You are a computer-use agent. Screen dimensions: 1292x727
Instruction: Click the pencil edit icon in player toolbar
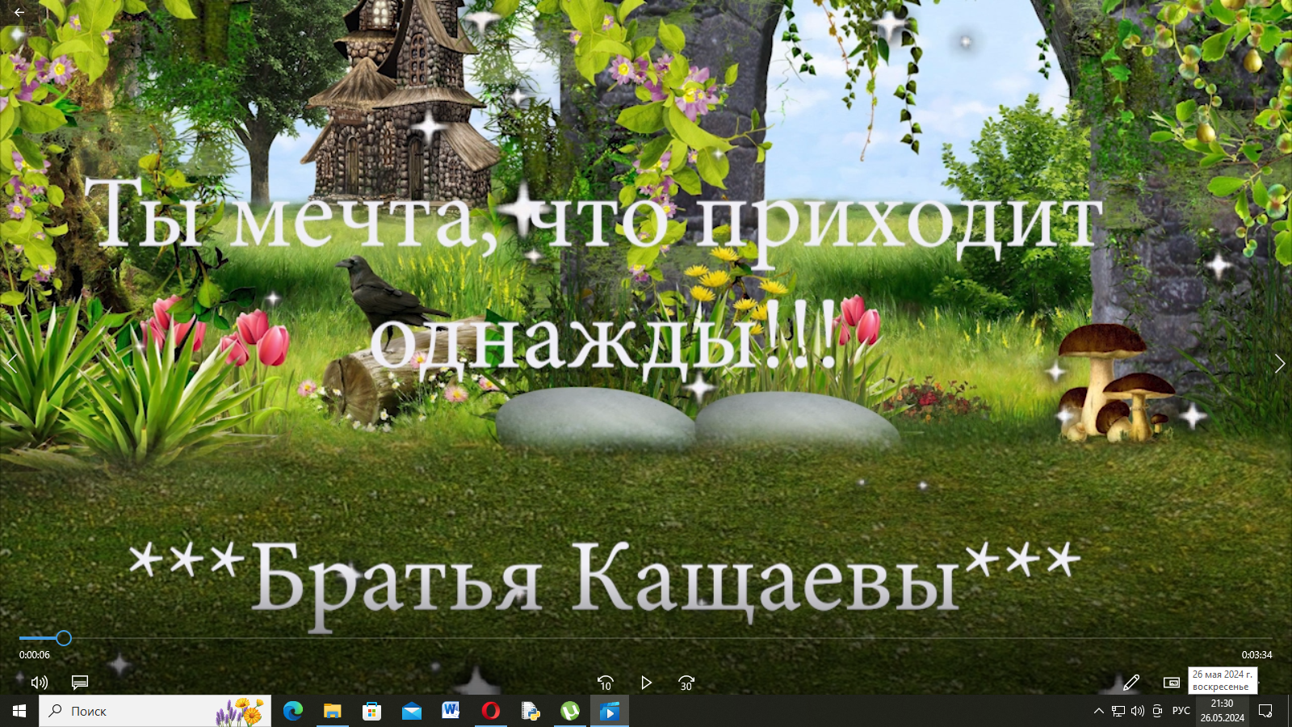[x=1132, y=683]
